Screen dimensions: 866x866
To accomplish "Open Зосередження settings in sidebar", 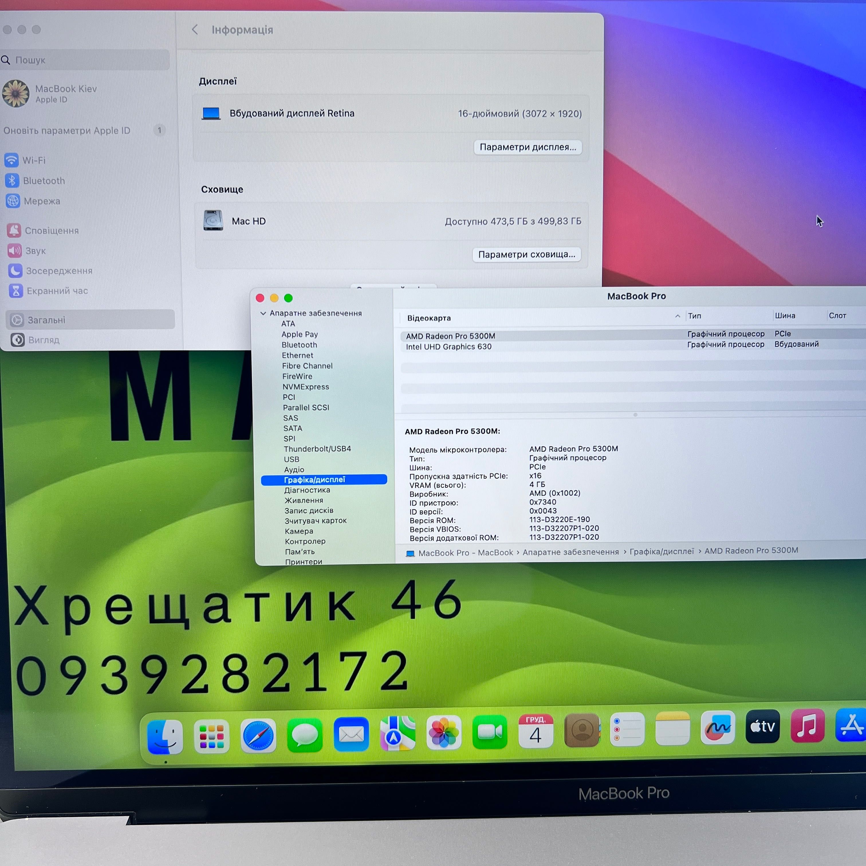I will pyautogui.click(x=50, y=271).
